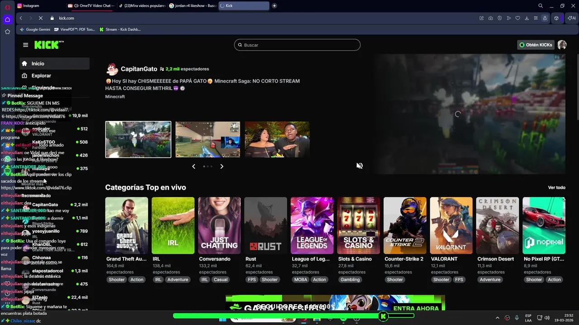Click the Kick logo

[x=49, y=45]
